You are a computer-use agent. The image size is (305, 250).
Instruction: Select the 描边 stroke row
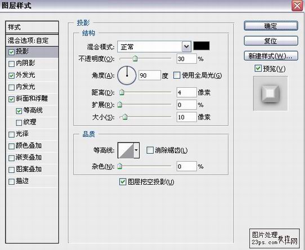pyautogui.click(x=32, y=181)
